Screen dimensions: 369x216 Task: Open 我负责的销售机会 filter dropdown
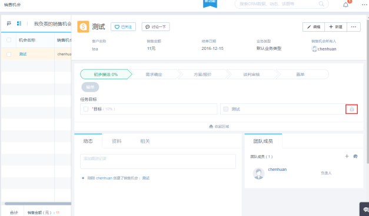click(x=52, y=23)
